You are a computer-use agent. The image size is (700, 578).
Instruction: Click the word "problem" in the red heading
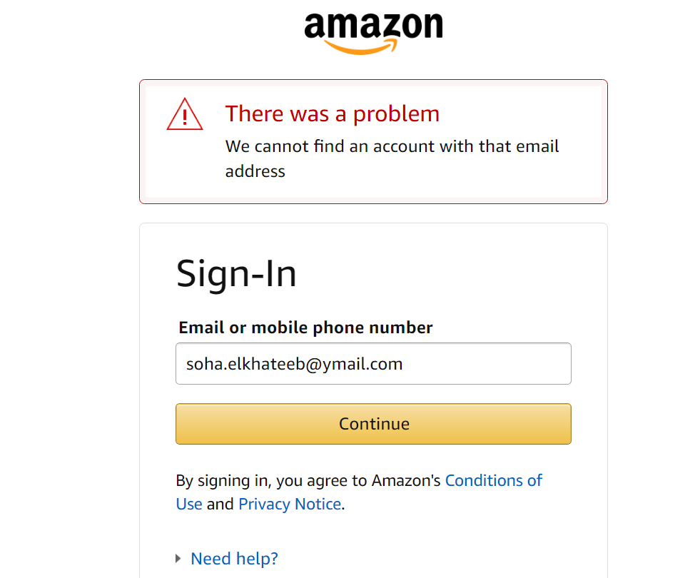pyautogui.click(x=396, y=113)
